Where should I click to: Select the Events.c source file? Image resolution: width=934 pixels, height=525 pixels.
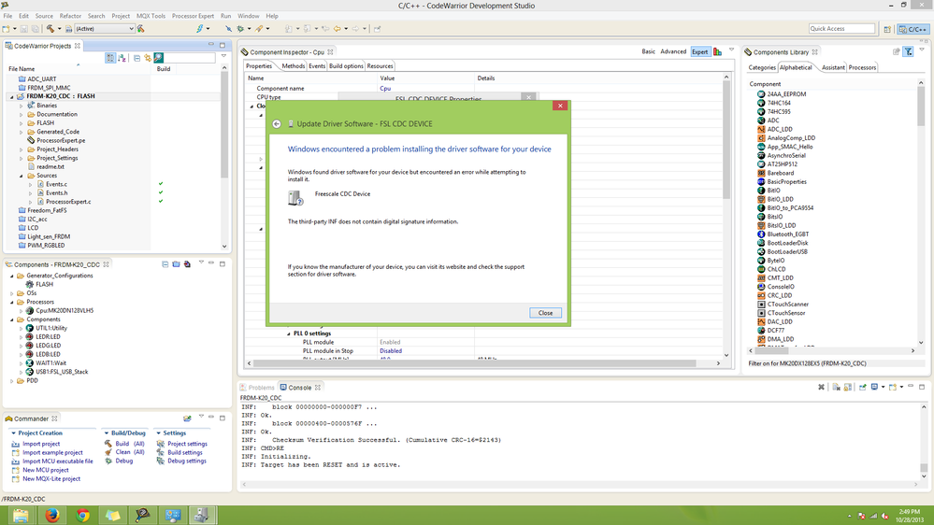click(x=57, y=185)
